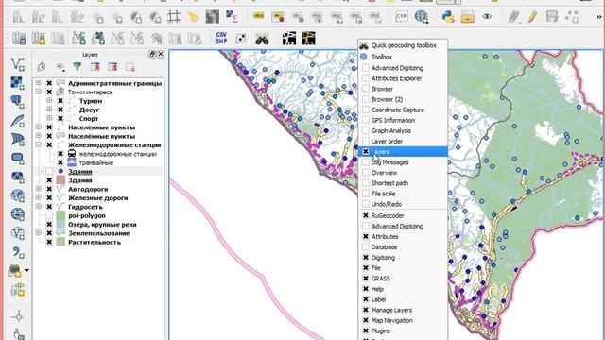Select Quick geocoding toolbox in the popup menu
This screenshot has height=340, width=605.
point(403,45)
